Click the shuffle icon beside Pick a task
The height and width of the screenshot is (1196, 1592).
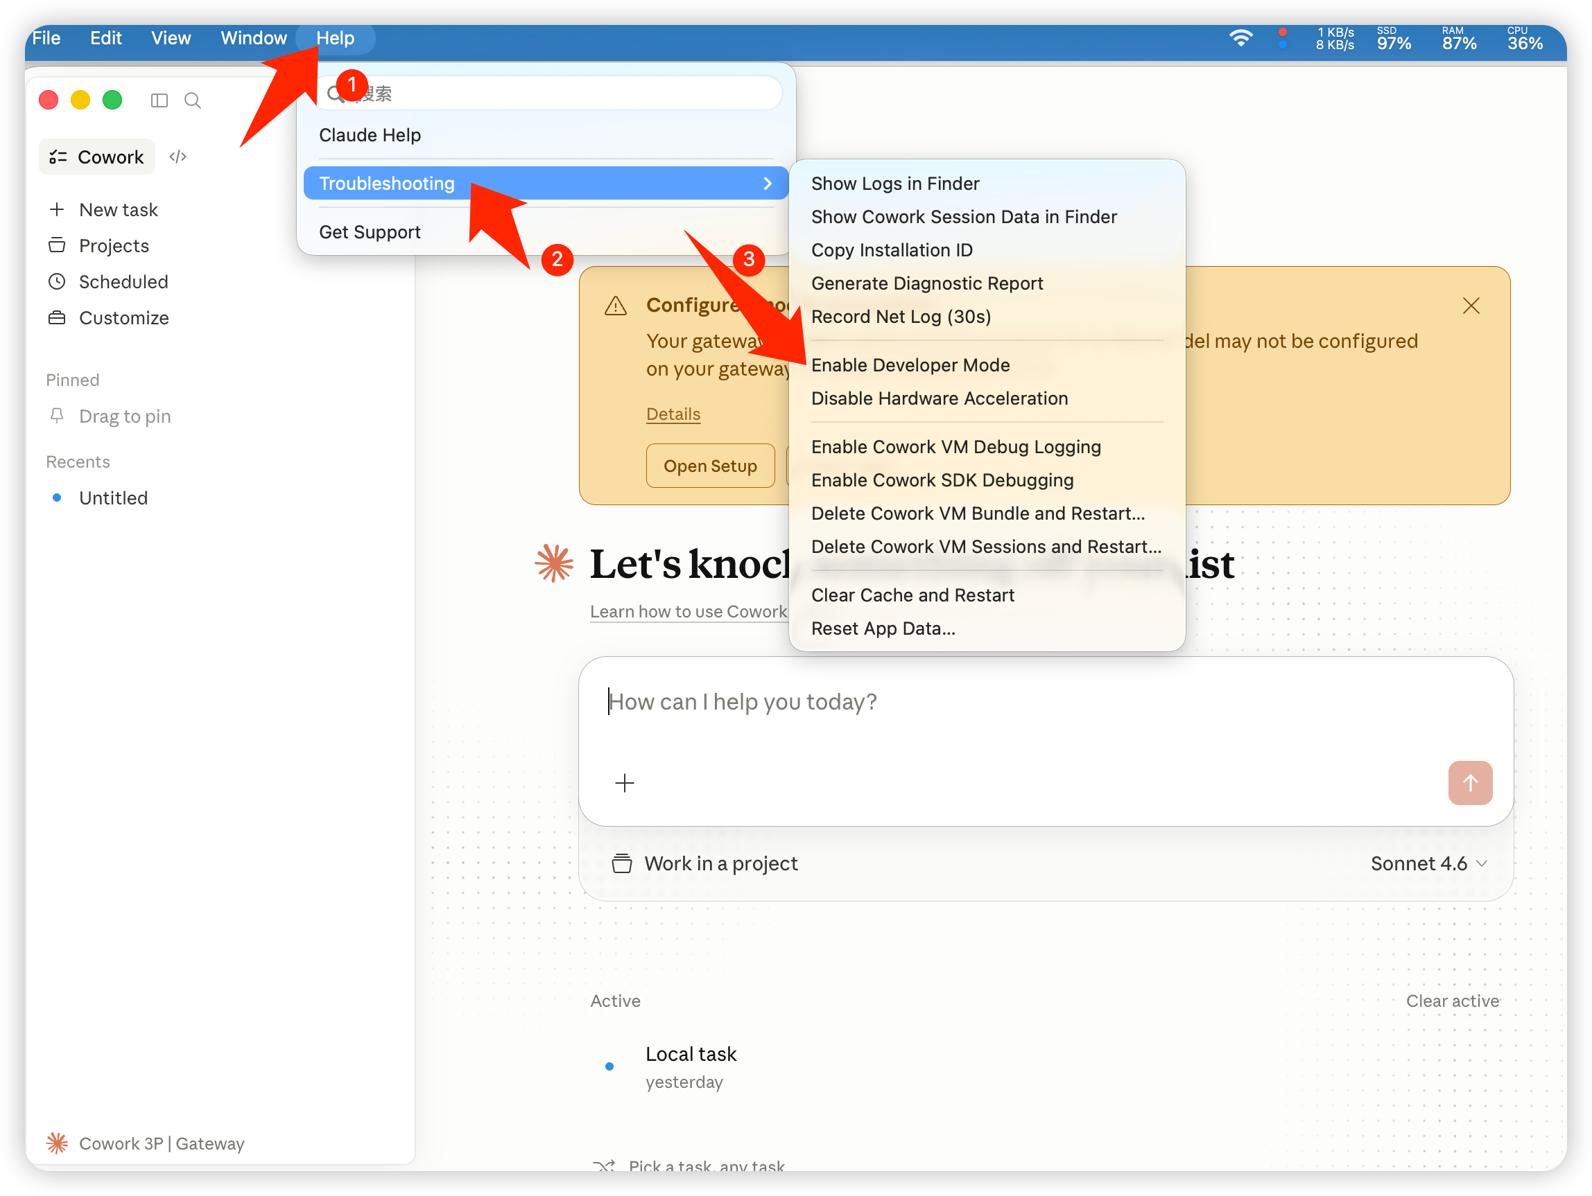pos(604,1166)
